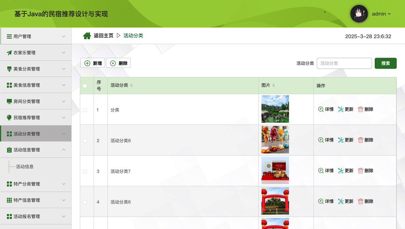The image size is (405, 229).
Task: View 详情 for 活动分类7
Action: [x=326, y=170]
